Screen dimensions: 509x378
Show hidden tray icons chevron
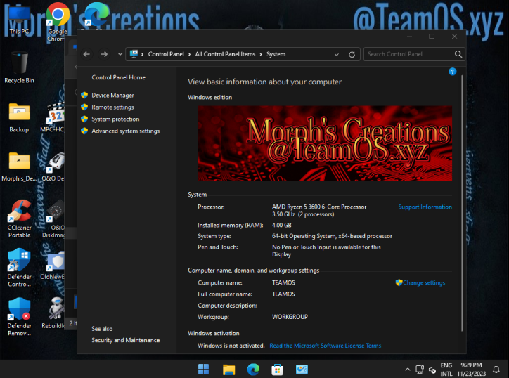408,370
